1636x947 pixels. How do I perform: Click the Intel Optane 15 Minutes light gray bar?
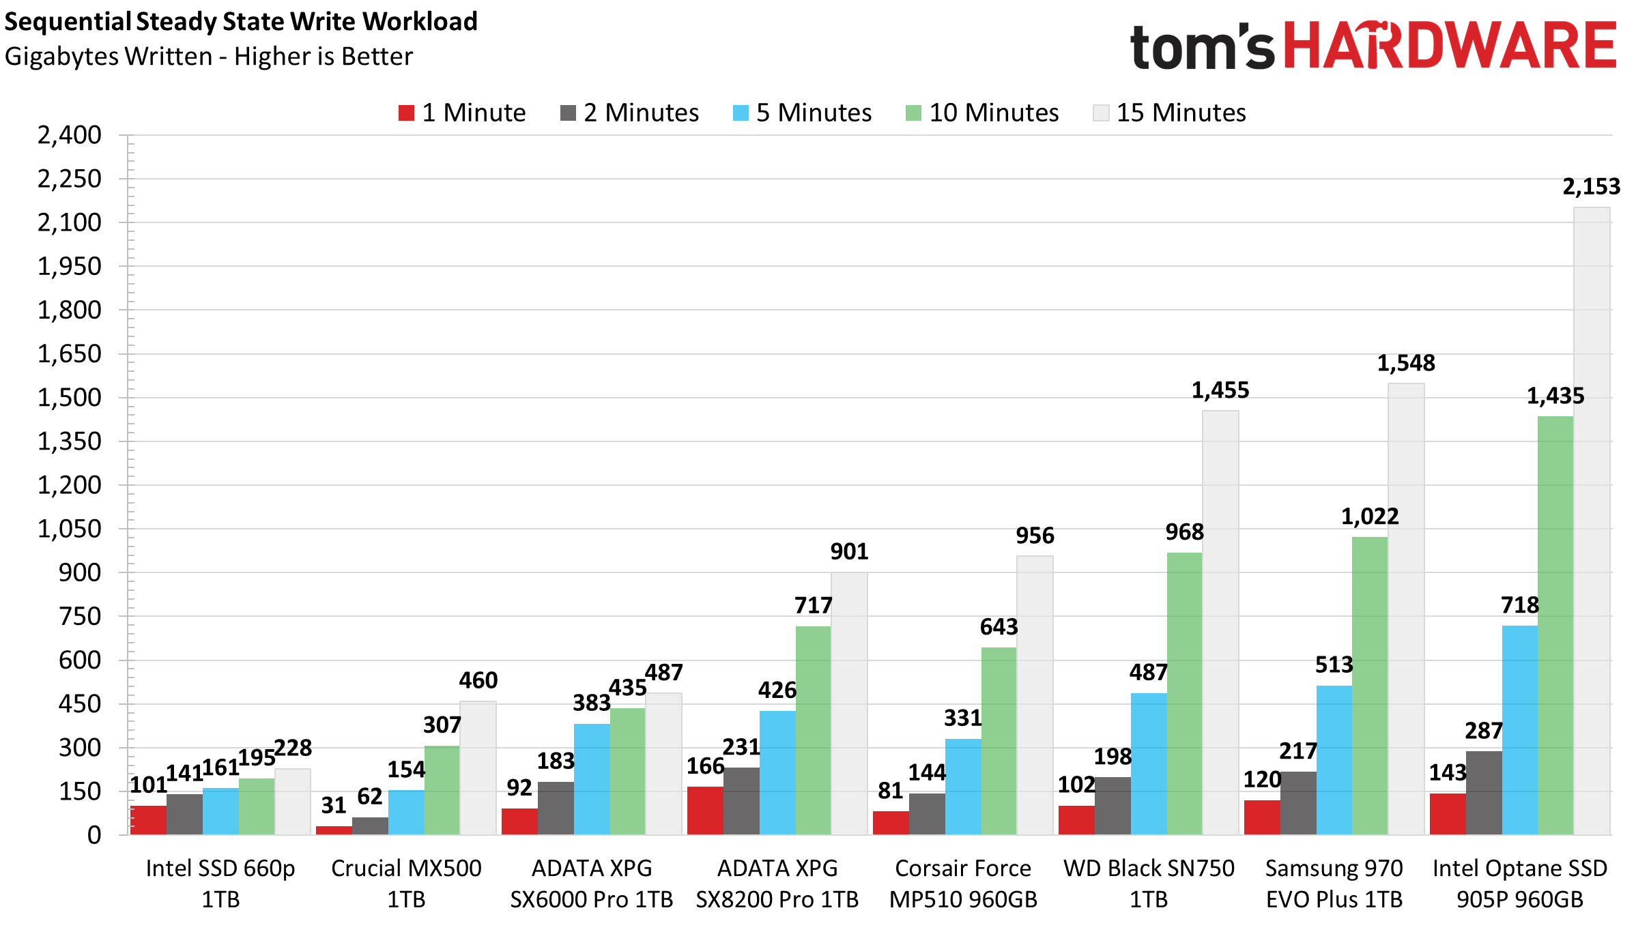(1592, 521)
